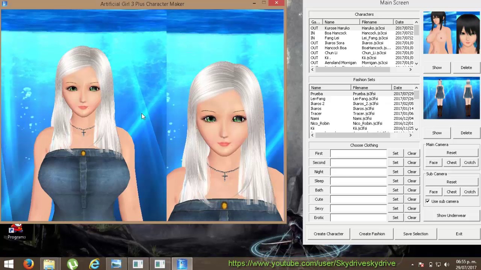This screenshot has height=270, width=481.
Task: Click the Sleep clothing input field
Action: point(358,181)
